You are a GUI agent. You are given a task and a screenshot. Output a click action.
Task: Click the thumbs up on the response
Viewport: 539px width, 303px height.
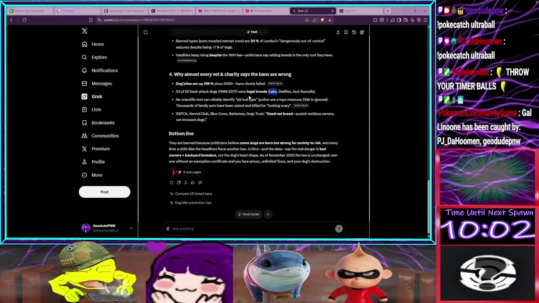[x=192, y=183]
